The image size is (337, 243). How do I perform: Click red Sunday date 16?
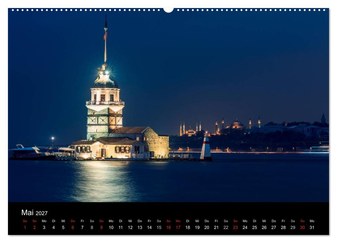(169, 227)
